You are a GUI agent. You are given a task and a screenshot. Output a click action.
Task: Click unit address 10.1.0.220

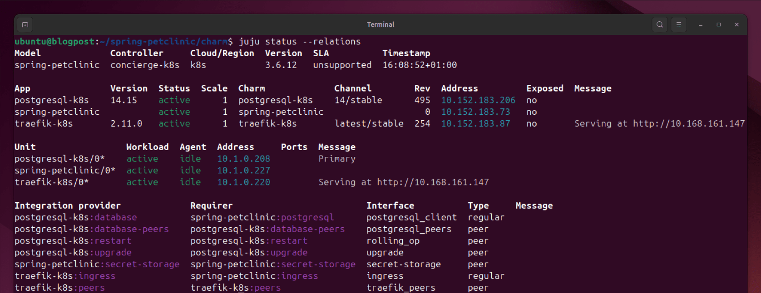point(243,182)
